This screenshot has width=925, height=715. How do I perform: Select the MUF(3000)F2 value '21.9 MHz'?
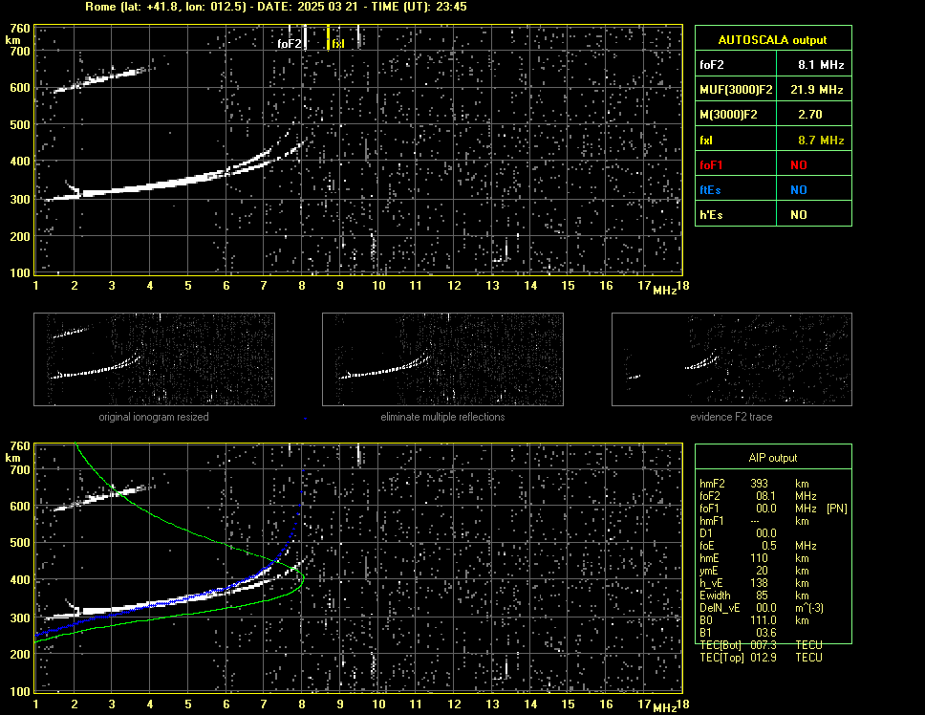pos(816,90)
